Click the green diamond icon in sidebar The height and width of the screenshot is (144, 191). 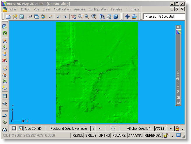pos(5,122)
